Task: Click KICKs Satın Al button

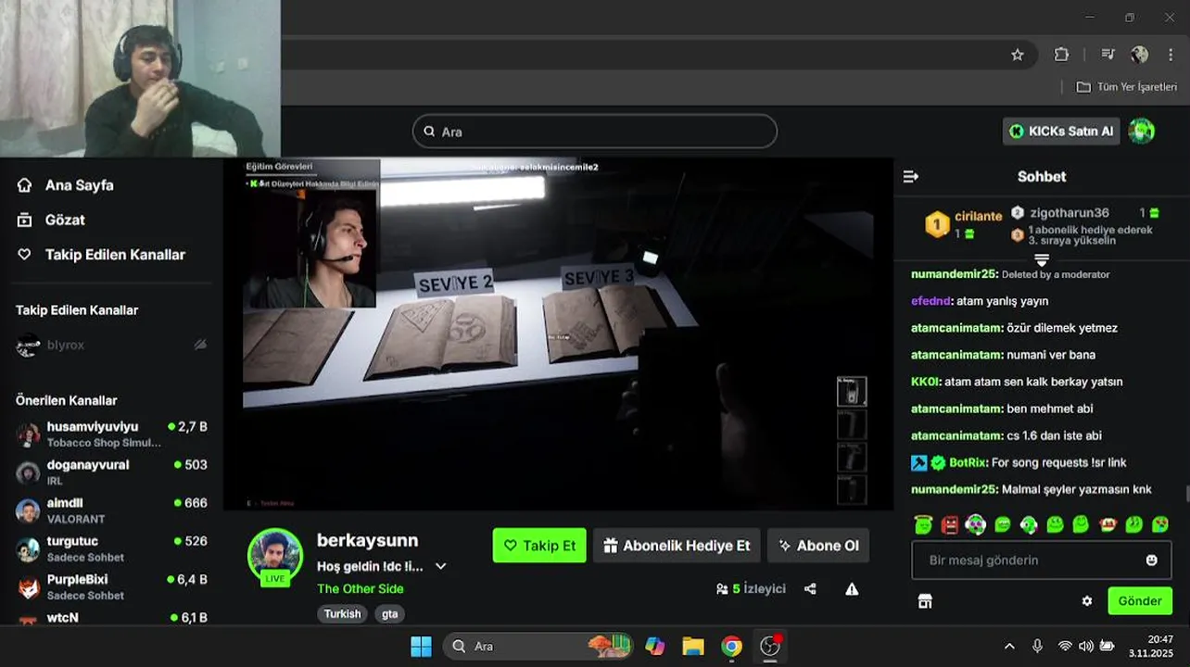Action: click(x=1061, y=131)
